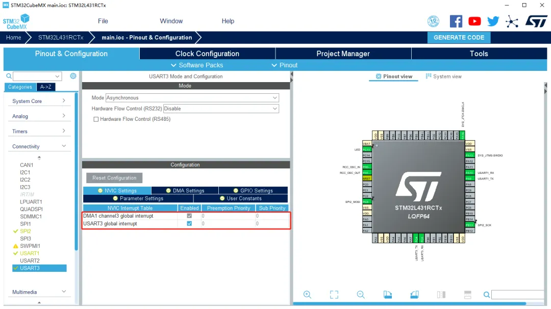Expand the Software Packs menu
The image size is (551, 309).
pyautogui.click(x=197, y=65)
